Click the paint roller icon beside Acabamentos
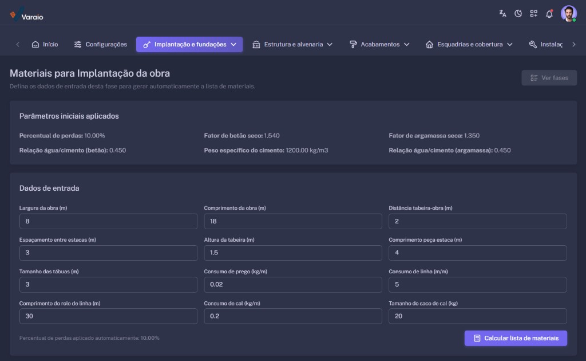Viewport: 586px width, 361px height. 353,45
